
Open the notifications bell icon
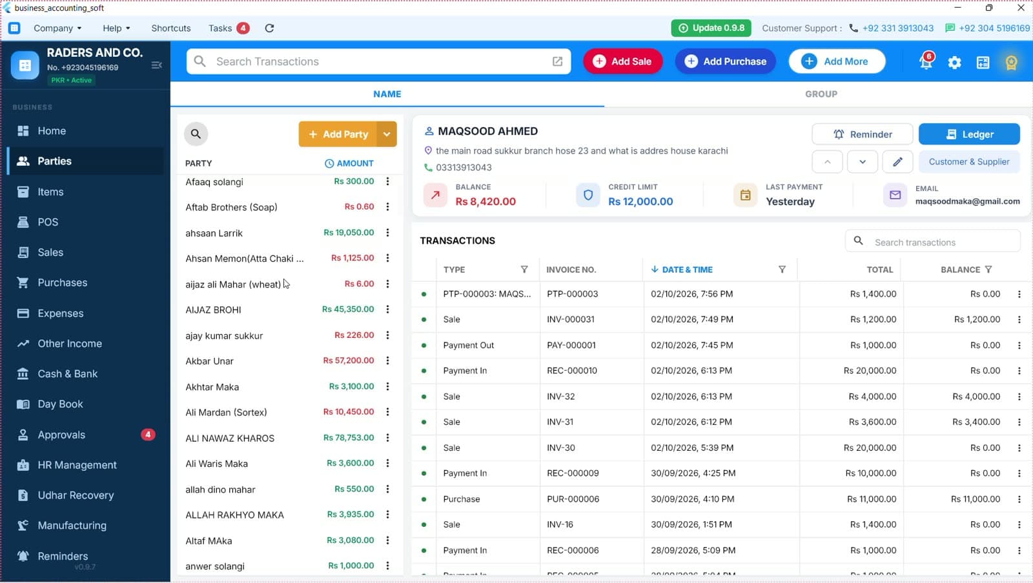(926, 61)
